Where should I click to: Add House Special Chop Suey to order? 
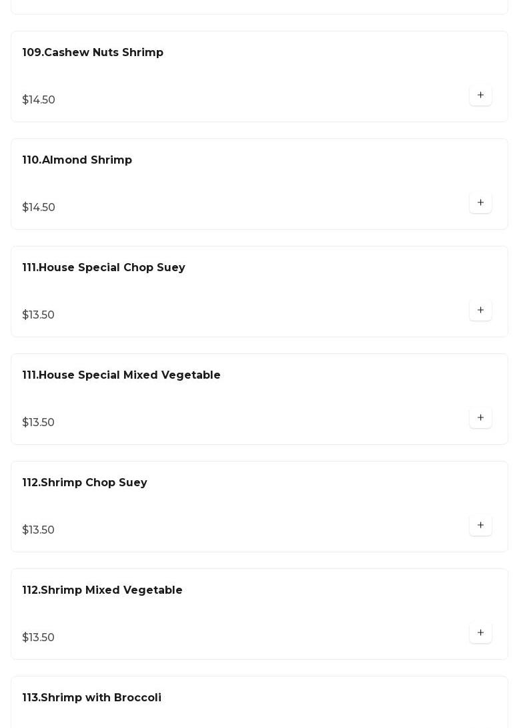480,311
